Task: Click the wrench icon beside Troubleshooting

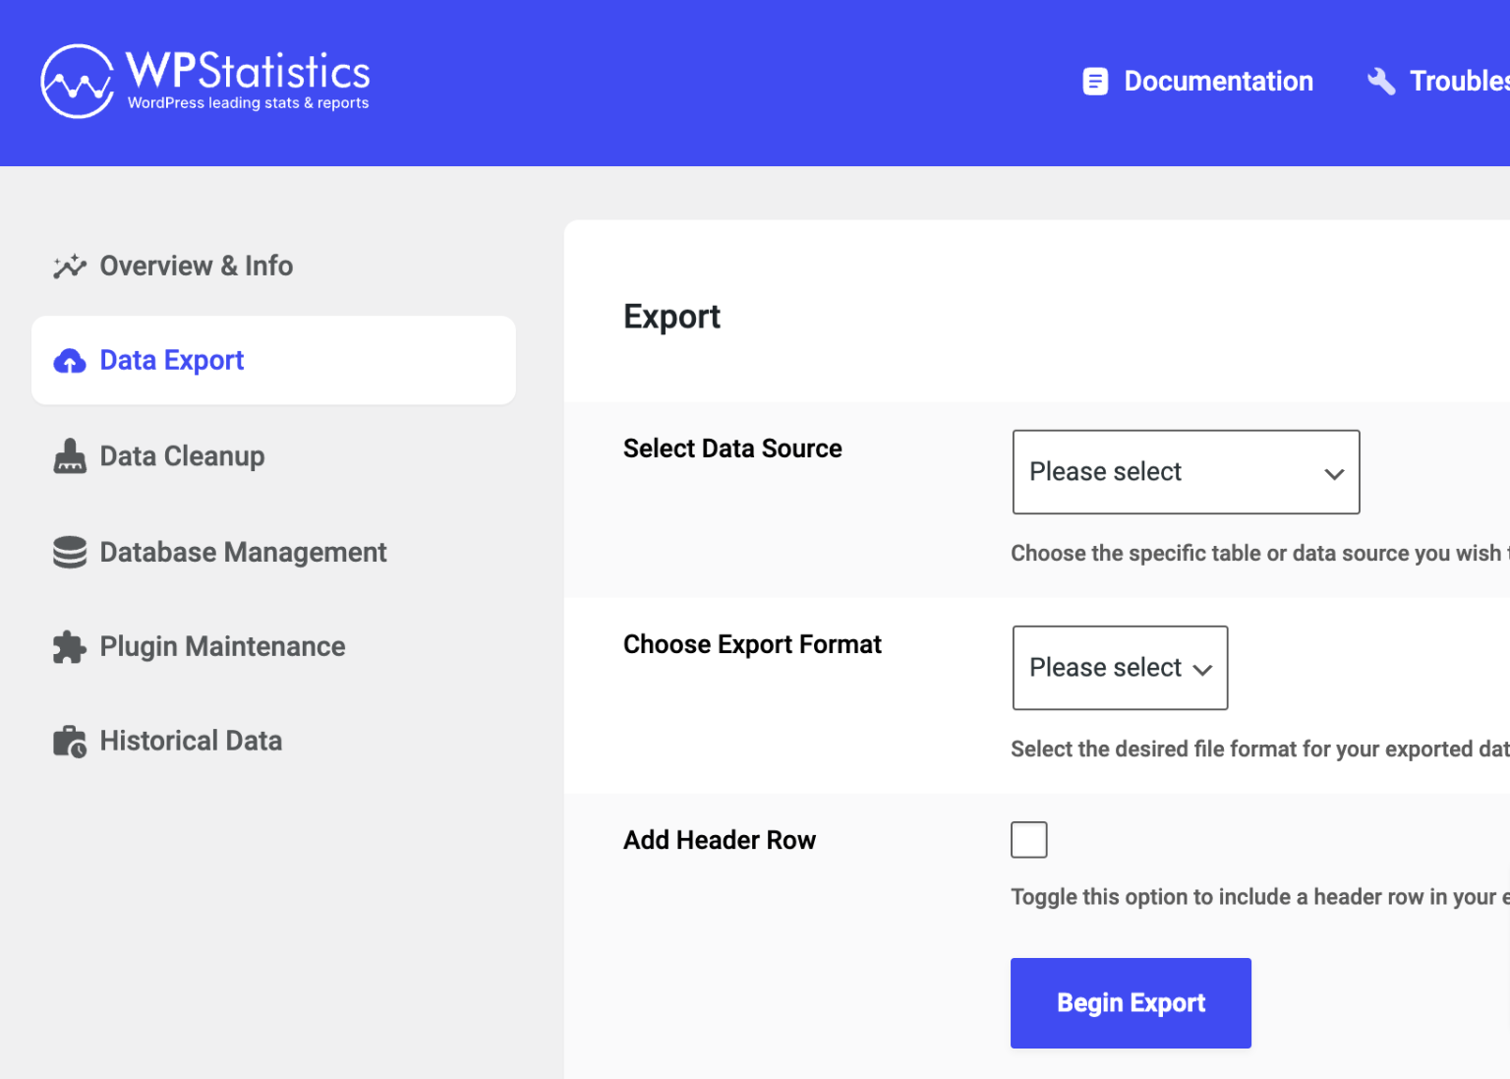Action: (1381, 81)
